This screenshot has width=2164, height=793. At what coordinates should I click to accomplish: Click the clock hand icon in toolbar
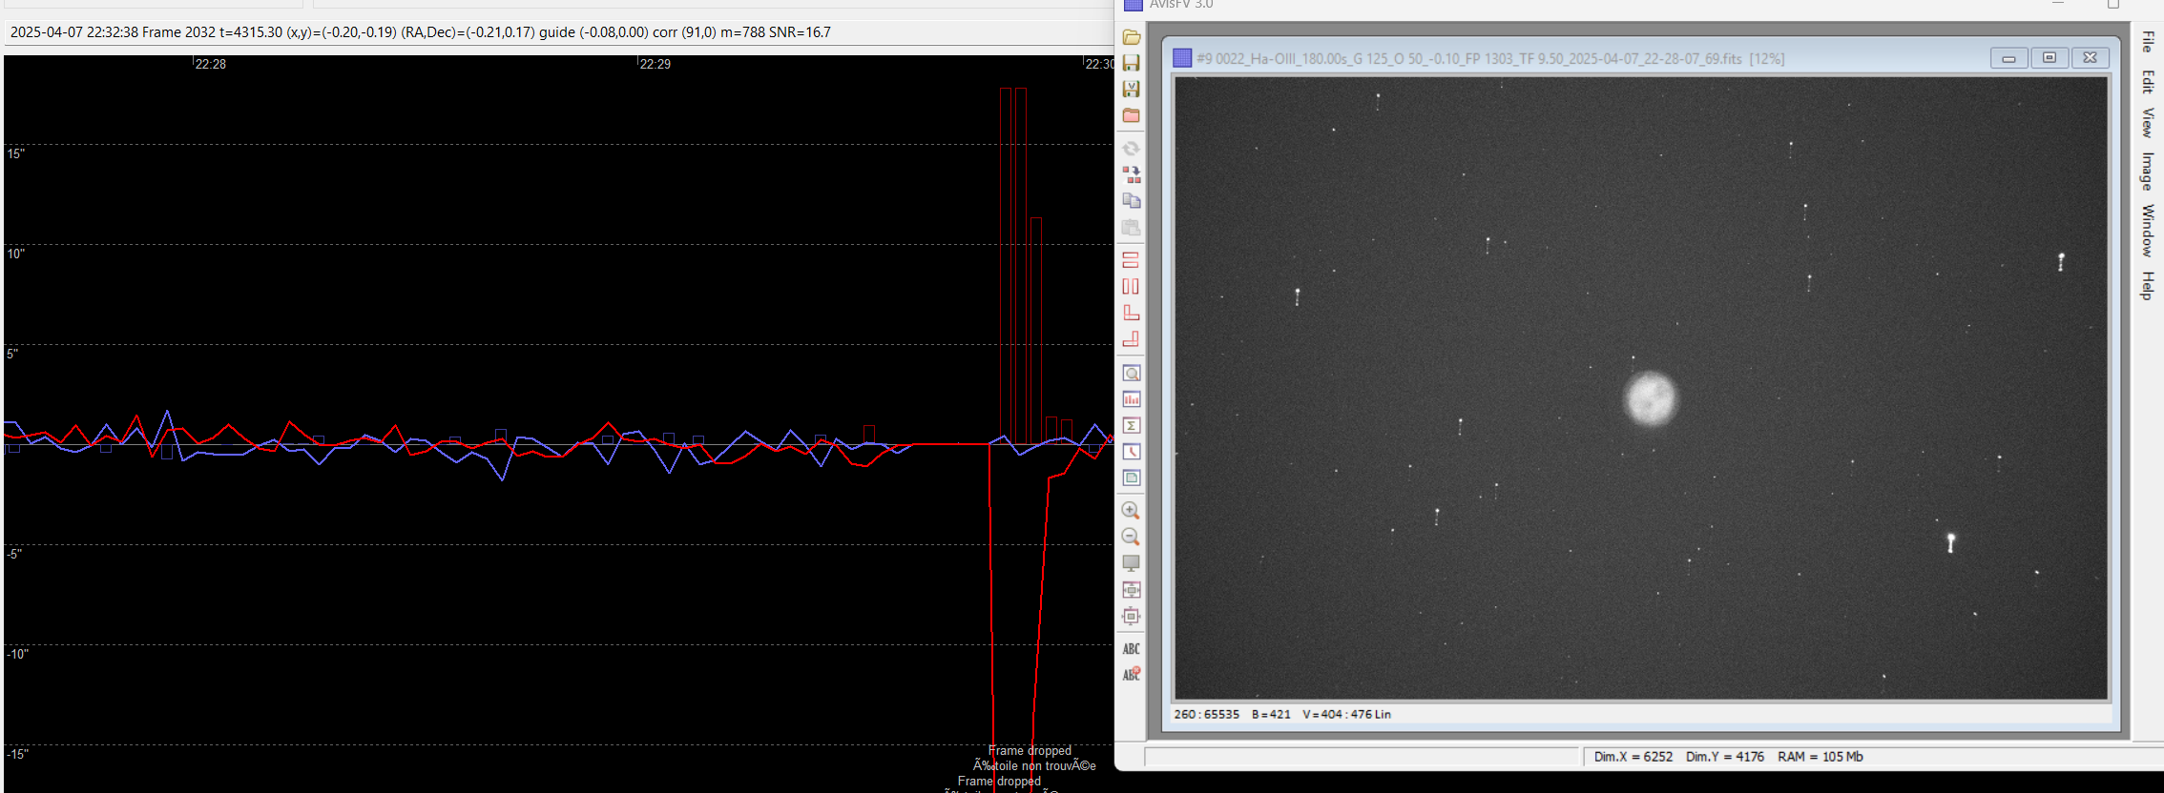[x=1131, y=452]
